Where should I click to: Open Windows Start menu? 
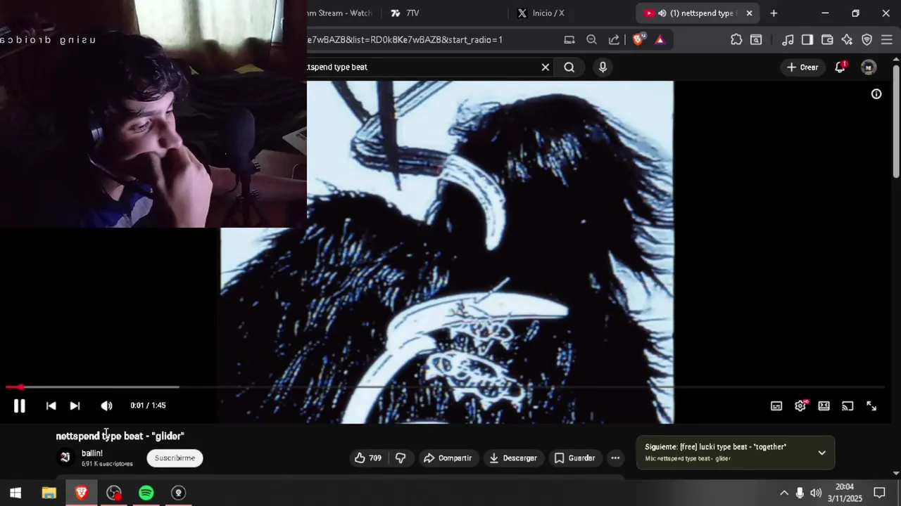(x=15, y=493)
